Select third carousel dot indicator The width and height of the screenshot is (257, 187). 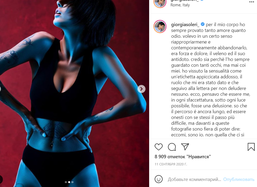[x=72, y=182]
